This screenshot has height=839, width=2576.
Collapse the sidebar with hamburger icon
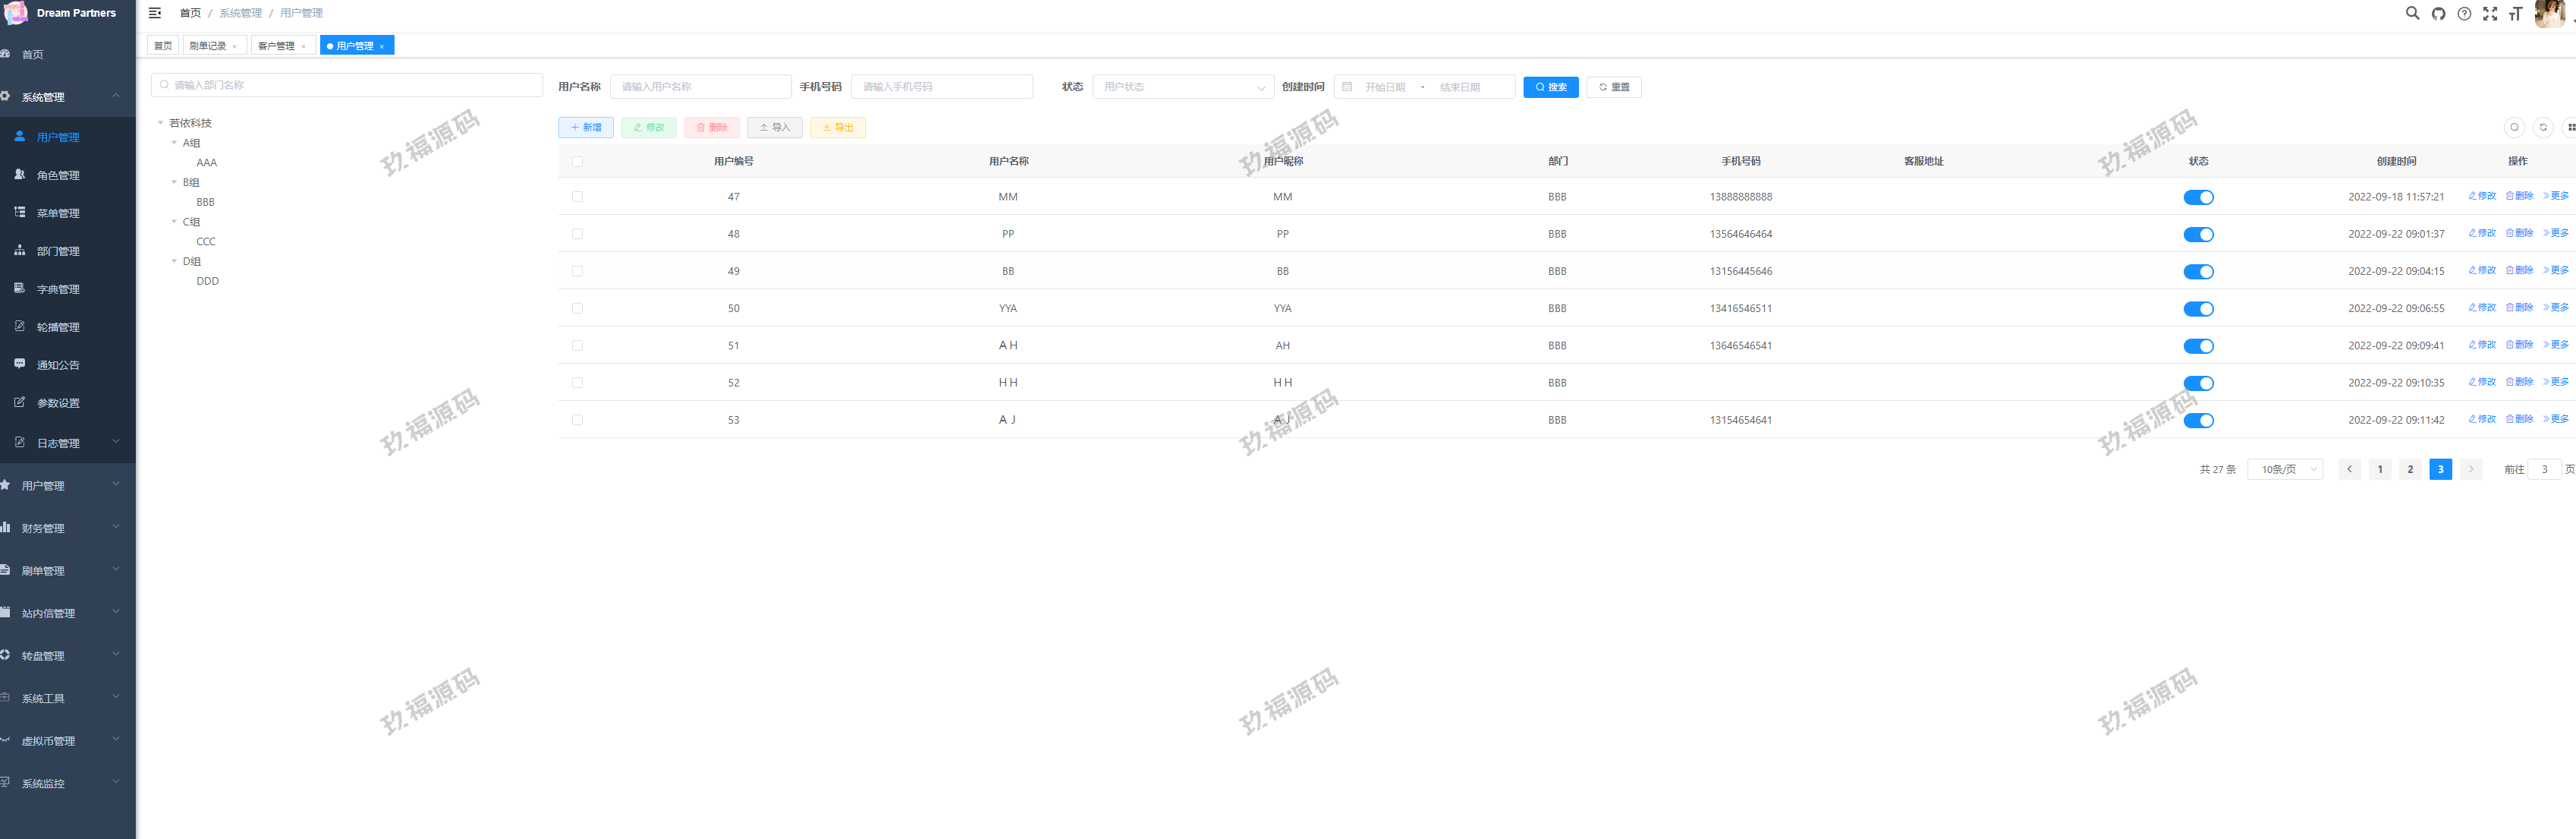click(x=155, y=13)
